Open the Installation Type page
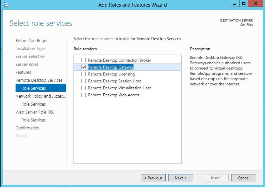This screenshot has height=188, width=265. click(x=30, y=49)
